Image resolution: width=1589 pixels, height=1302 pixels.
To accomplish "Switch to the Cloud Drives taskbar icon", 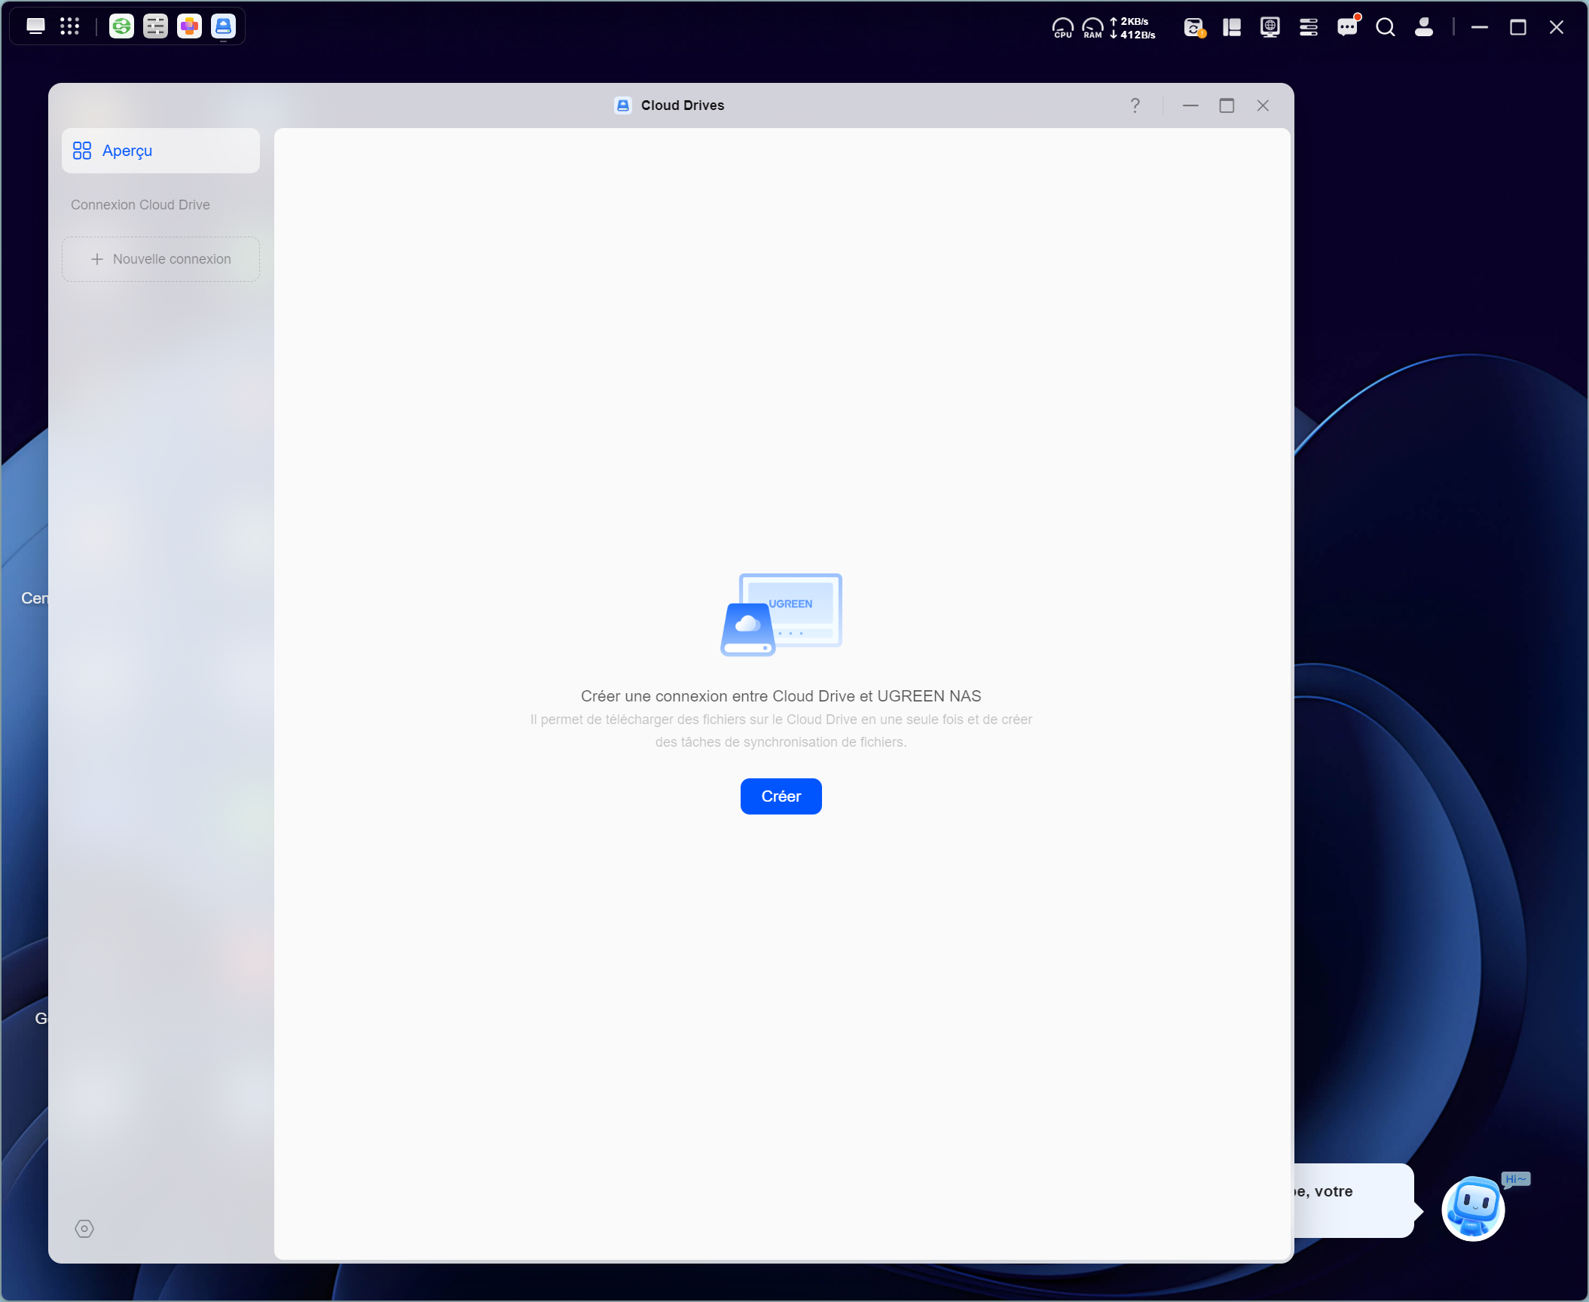I will click(223, 26).
